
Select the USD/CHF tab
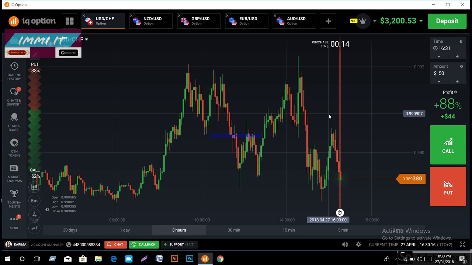click(x=103, y=21)
